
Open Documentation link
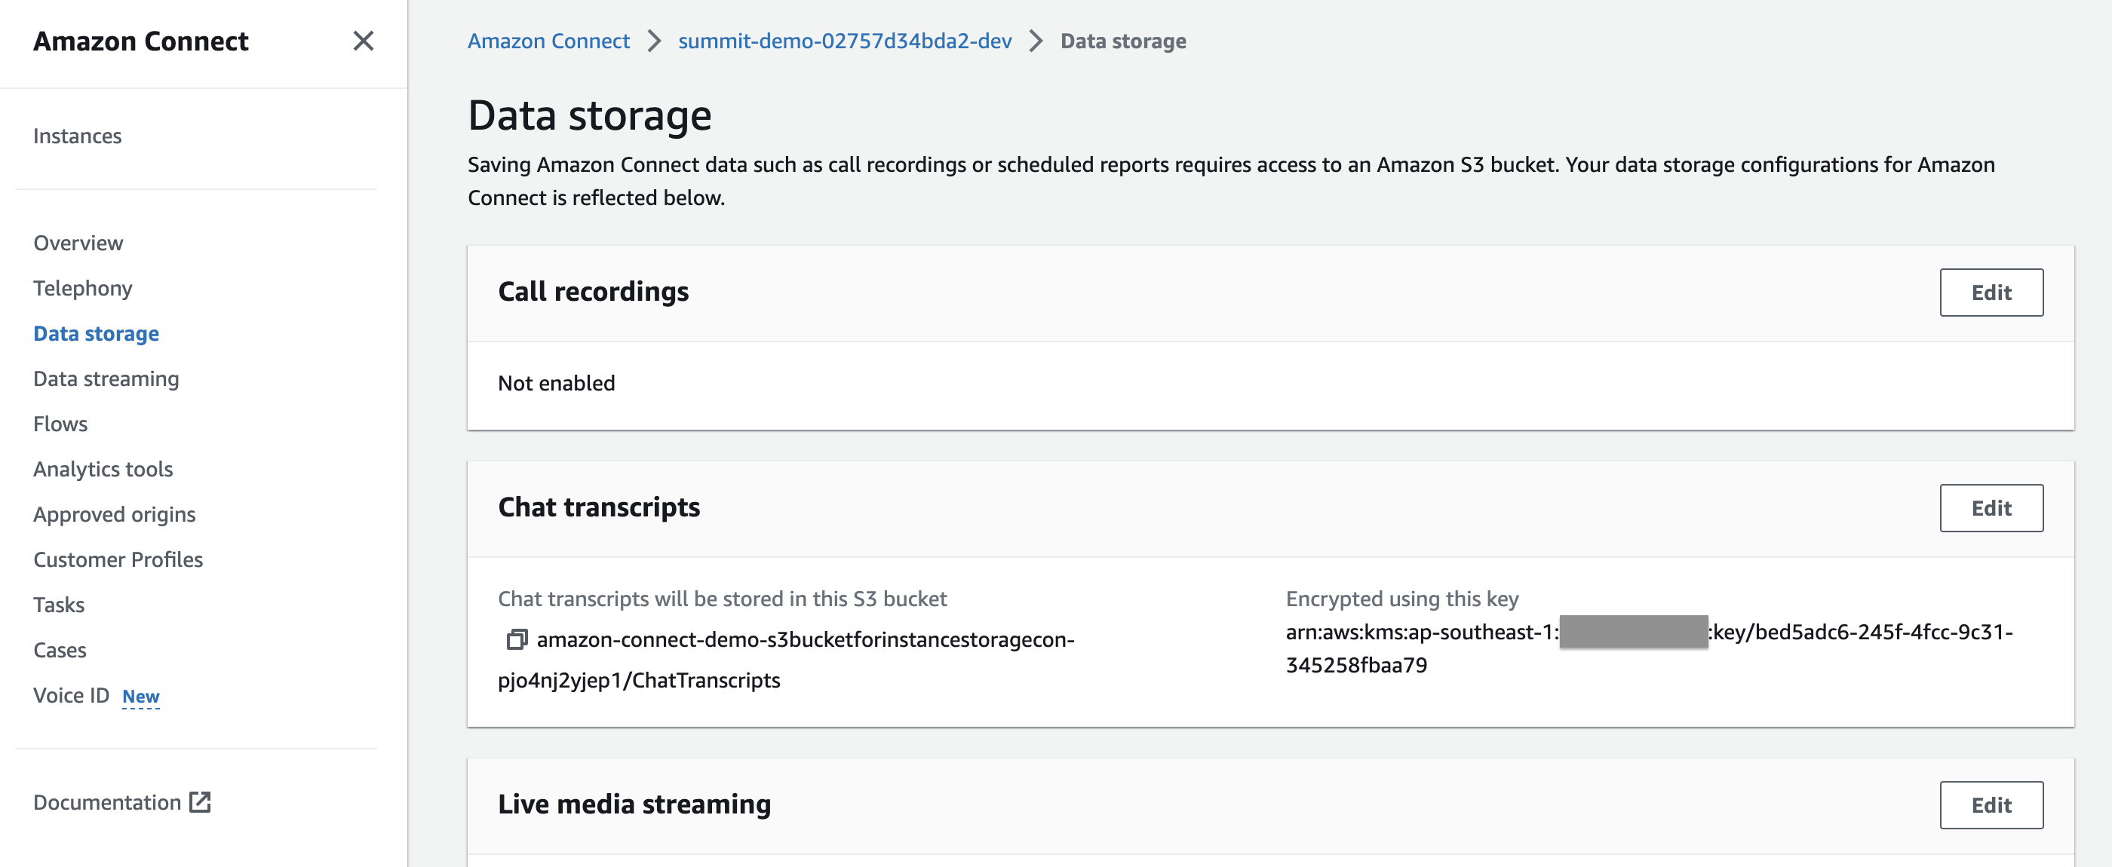[107, 802]
